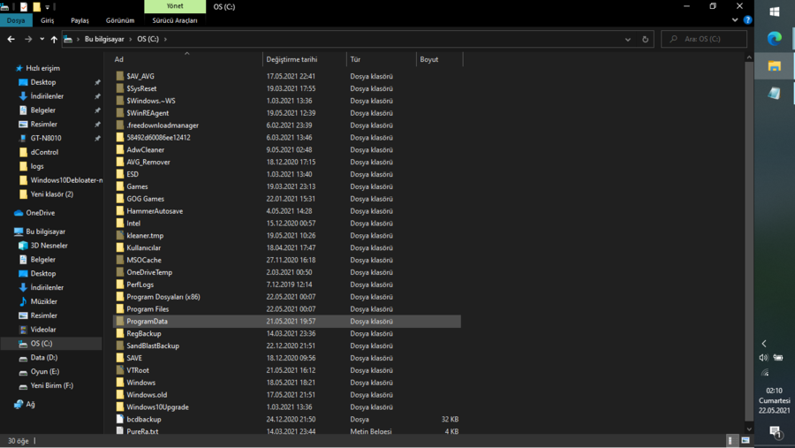Image resolution: width=795 pixels, height=448 pixels.
Task: Select the Program Files folder
Action: click(x=148, y=309)
